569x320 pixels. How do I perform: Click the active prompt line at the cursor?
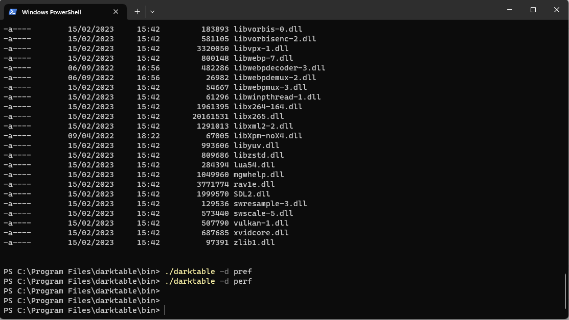(165, 310)
